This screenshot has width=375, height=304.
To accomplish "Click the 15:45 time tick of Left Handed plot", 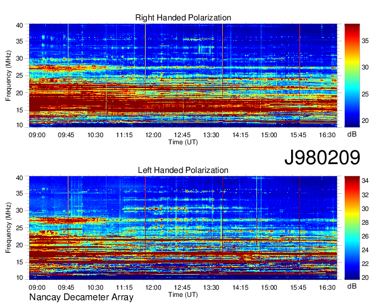I will pos(298,287).
